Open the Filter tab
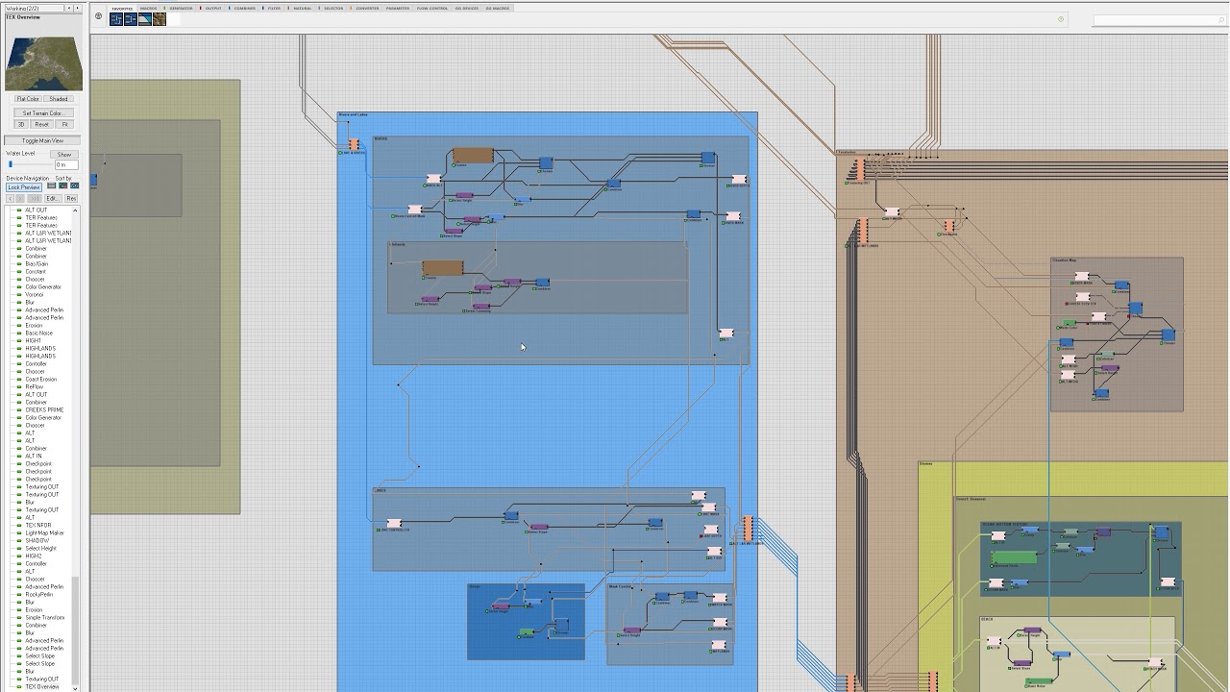Viewport: 1230px width, 692px height. 274,8
